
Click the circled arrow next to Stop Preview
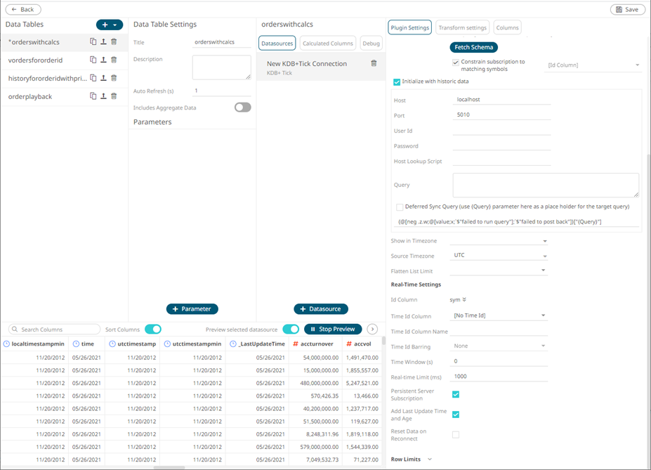(372, 329)
